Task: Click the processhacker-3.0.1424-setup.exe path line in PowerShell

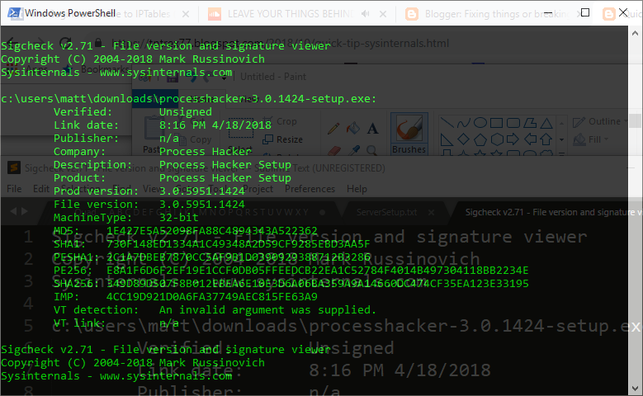Action: click(189, 98)
